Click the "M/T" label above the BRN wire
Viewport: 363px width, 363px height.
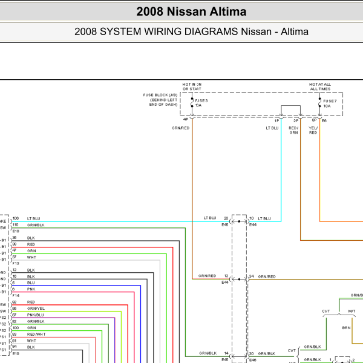[x=352, y=312]
